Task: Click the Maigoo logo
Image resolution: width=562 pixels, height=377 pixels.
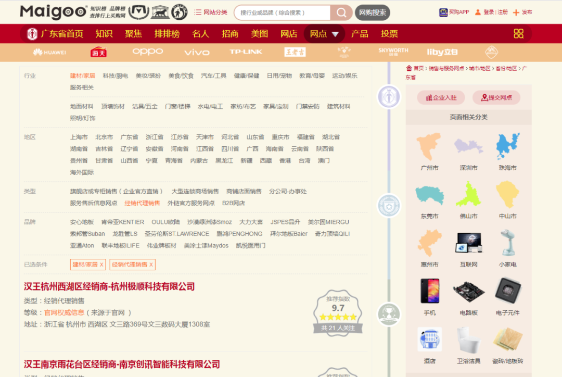Action: click(x=53, y=11)
